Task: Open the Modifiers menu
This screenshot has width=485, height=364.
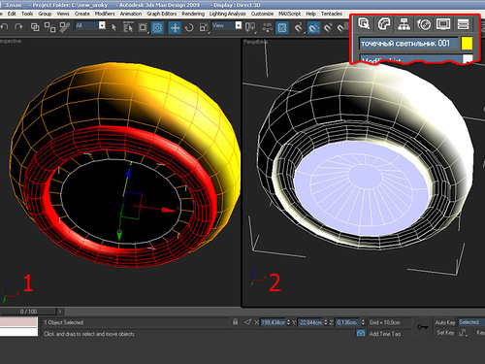Action: [105, 14]
